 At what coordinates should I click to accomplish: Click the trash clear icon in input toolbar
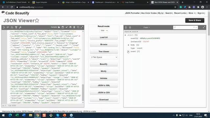click(74, 27)
